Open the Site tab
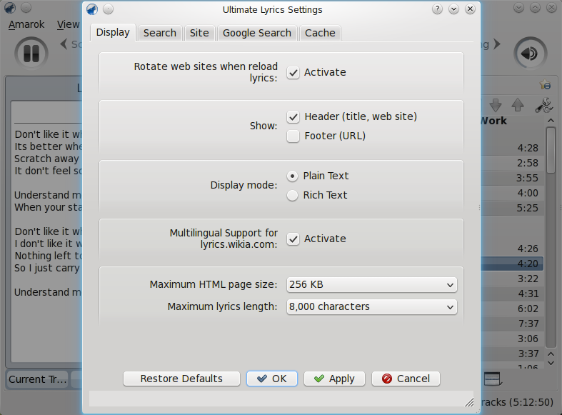Screen dimensions: 562x415 click(199, 33)
